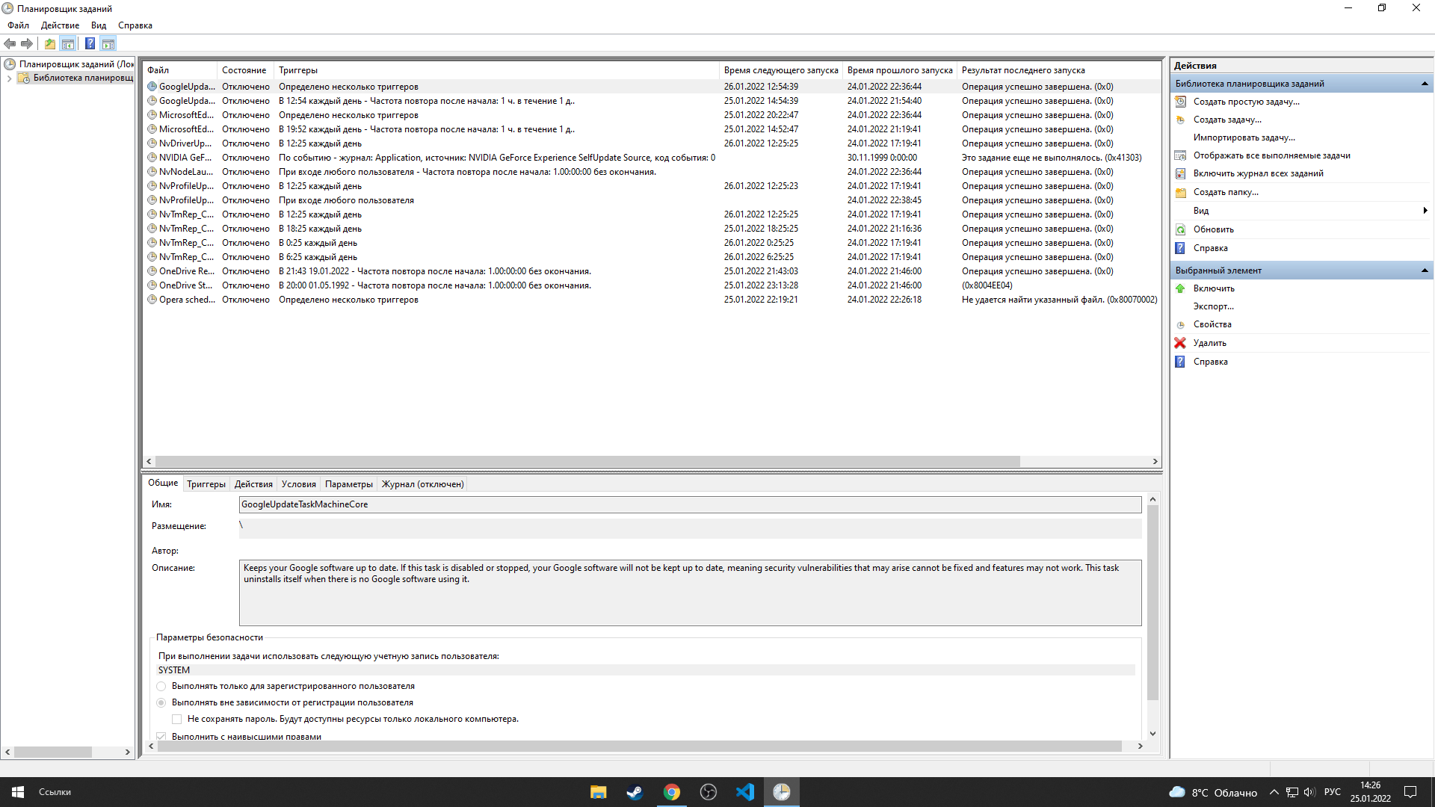Click the red Удалить cross icon
The image size is (1435, 807).
(1180, 343)
